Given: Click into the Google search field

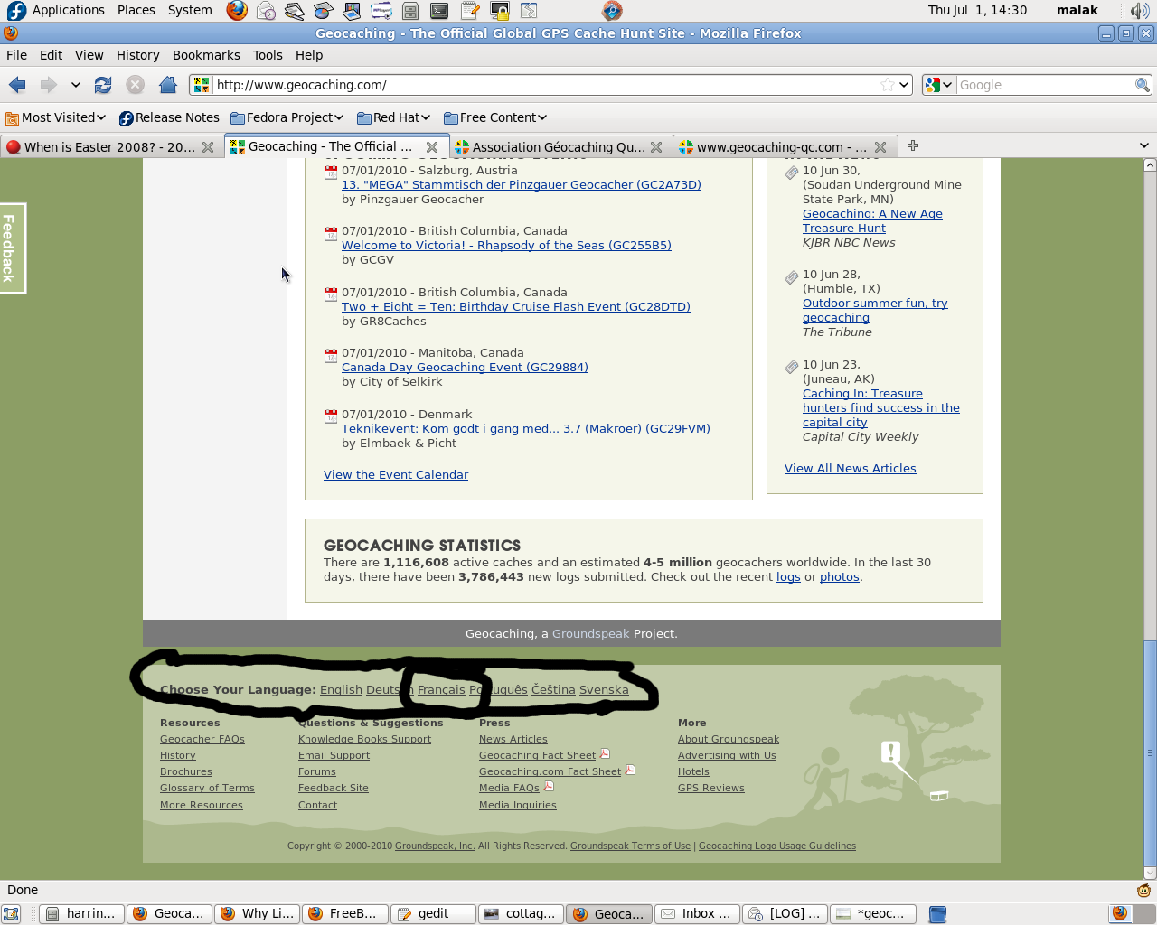Looking at the screenshot, I should click(x=1045, y=85).
